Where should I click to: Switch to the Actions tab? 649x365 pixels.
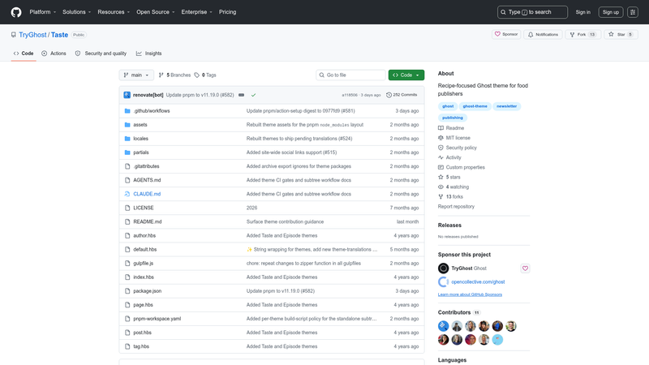click(x=54, y=54)
